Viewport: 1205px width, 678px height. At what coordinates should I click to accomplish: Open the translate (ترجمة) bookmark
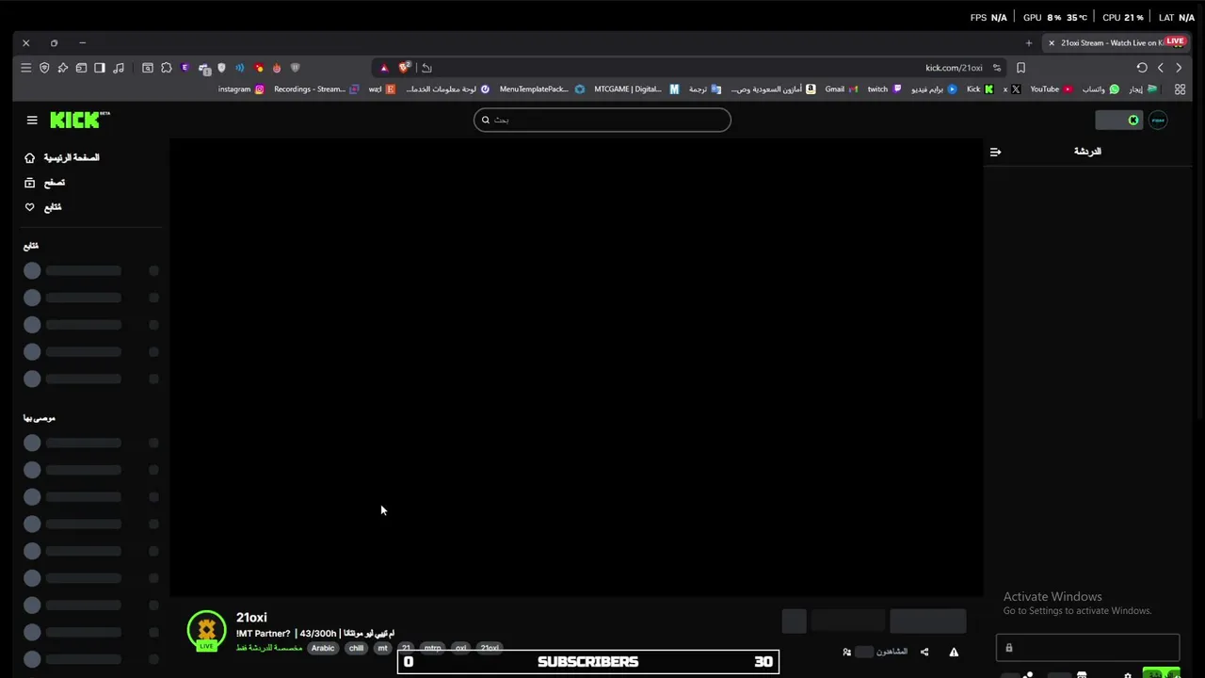(x=704, y=89)
